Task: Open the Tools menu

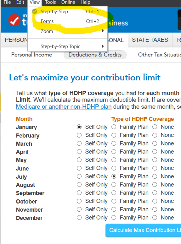Action: click(x=50, y=2)
